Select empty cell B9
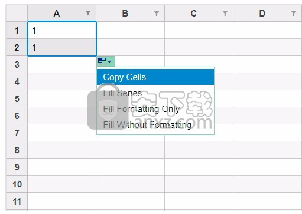Viewport: 302px width, 214px height. [x=130, y=167]
